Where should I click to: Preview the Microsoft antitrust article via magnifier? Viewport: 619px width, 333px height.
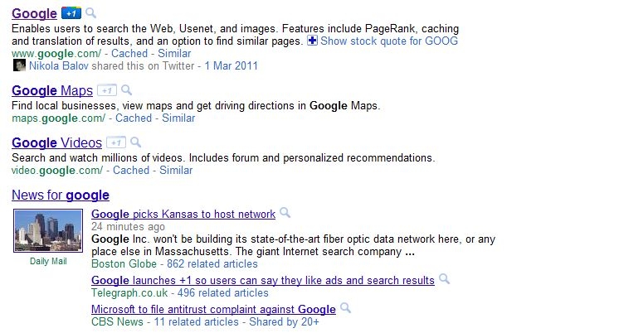tap(345, 308)
